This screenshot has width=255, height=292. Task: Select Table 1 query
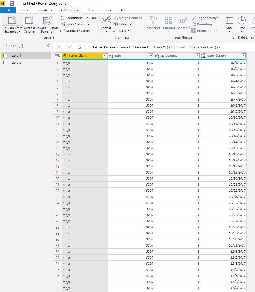(26, 56)
